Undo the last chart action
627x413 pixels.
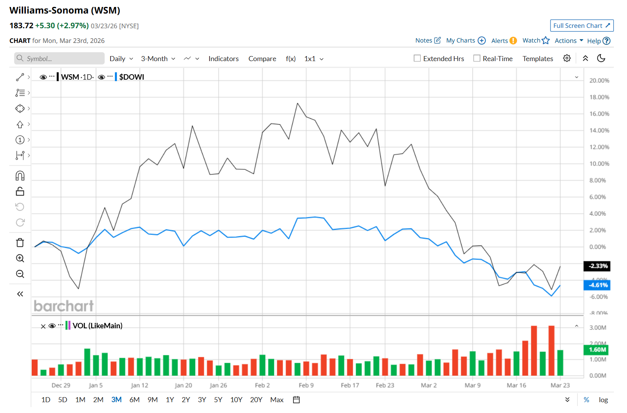20,207
